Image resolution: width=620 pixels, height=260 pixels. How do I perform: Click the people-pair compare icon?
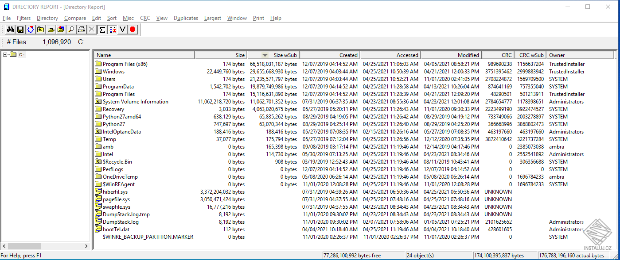pos(112,30)
